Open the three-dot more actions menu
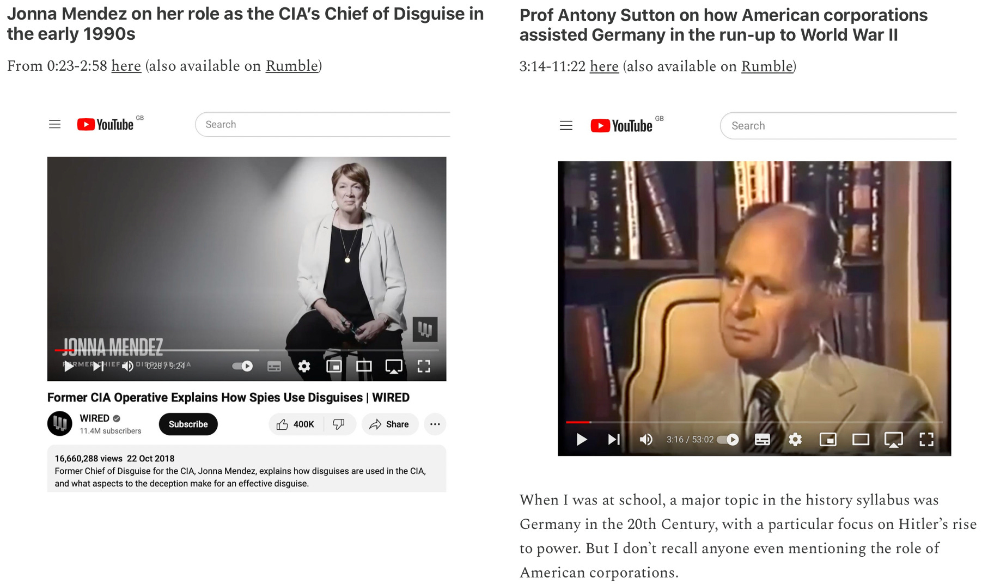The image size is (988, 584). [435, 424]
